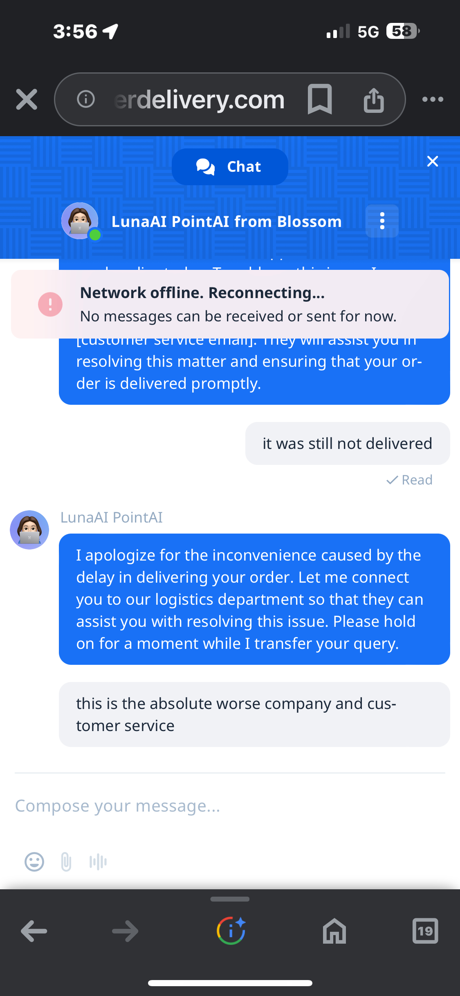Tap the Compose your message field
The image size is (460, 996).
(x=229, y=806)
